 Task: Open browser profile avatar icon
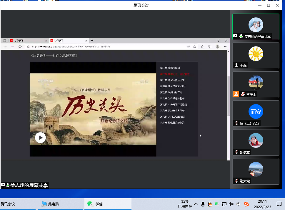tap(217, 47)
